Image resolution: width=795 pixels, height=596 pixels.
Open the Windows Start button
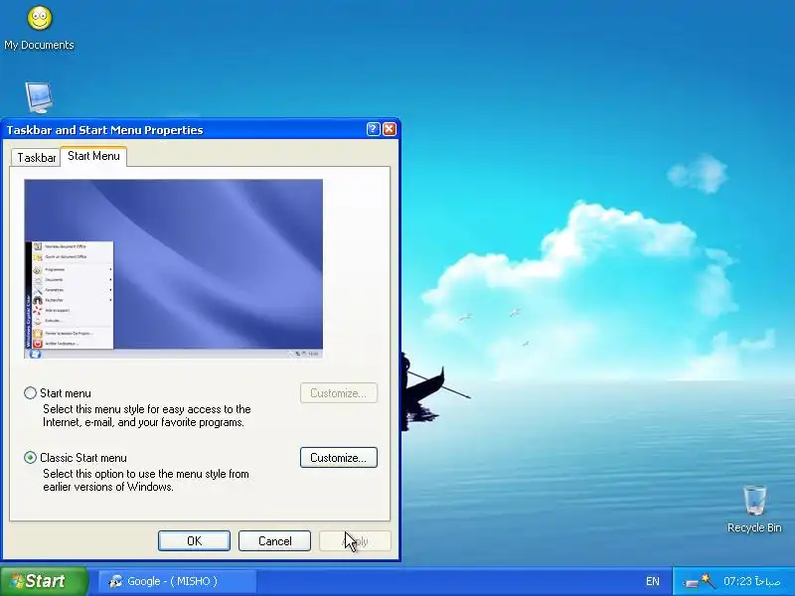[44, 581]
